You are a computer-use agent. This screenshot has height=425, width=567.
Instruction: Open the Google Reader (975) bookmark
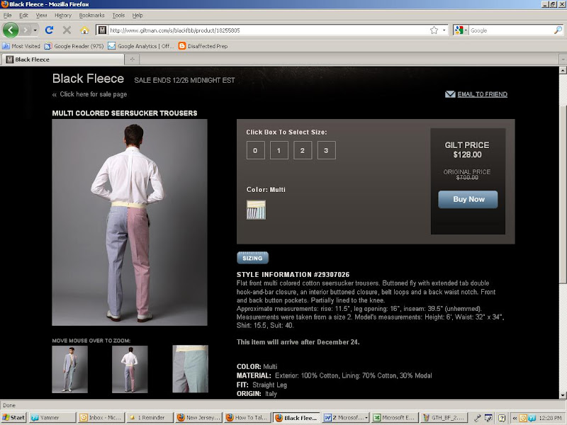[74, 46]
